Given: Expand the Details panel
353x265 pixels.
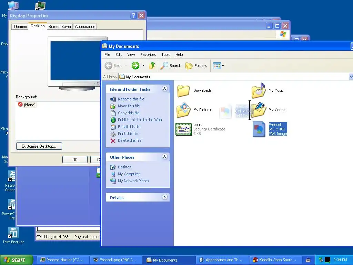Looking at the screenshot, I should coord(164,197).
